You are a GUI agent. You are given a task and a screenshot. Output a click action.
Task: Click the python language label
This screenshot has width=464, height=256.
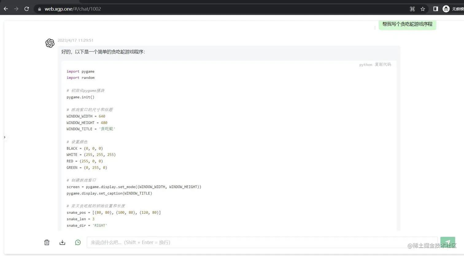[365, 65]
